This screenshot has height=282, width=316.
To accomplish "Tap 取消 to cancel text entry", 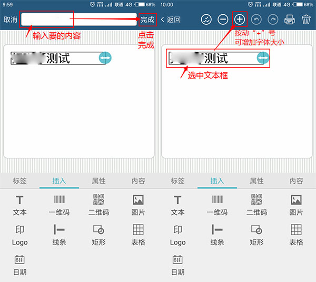I will pos(10,20).
